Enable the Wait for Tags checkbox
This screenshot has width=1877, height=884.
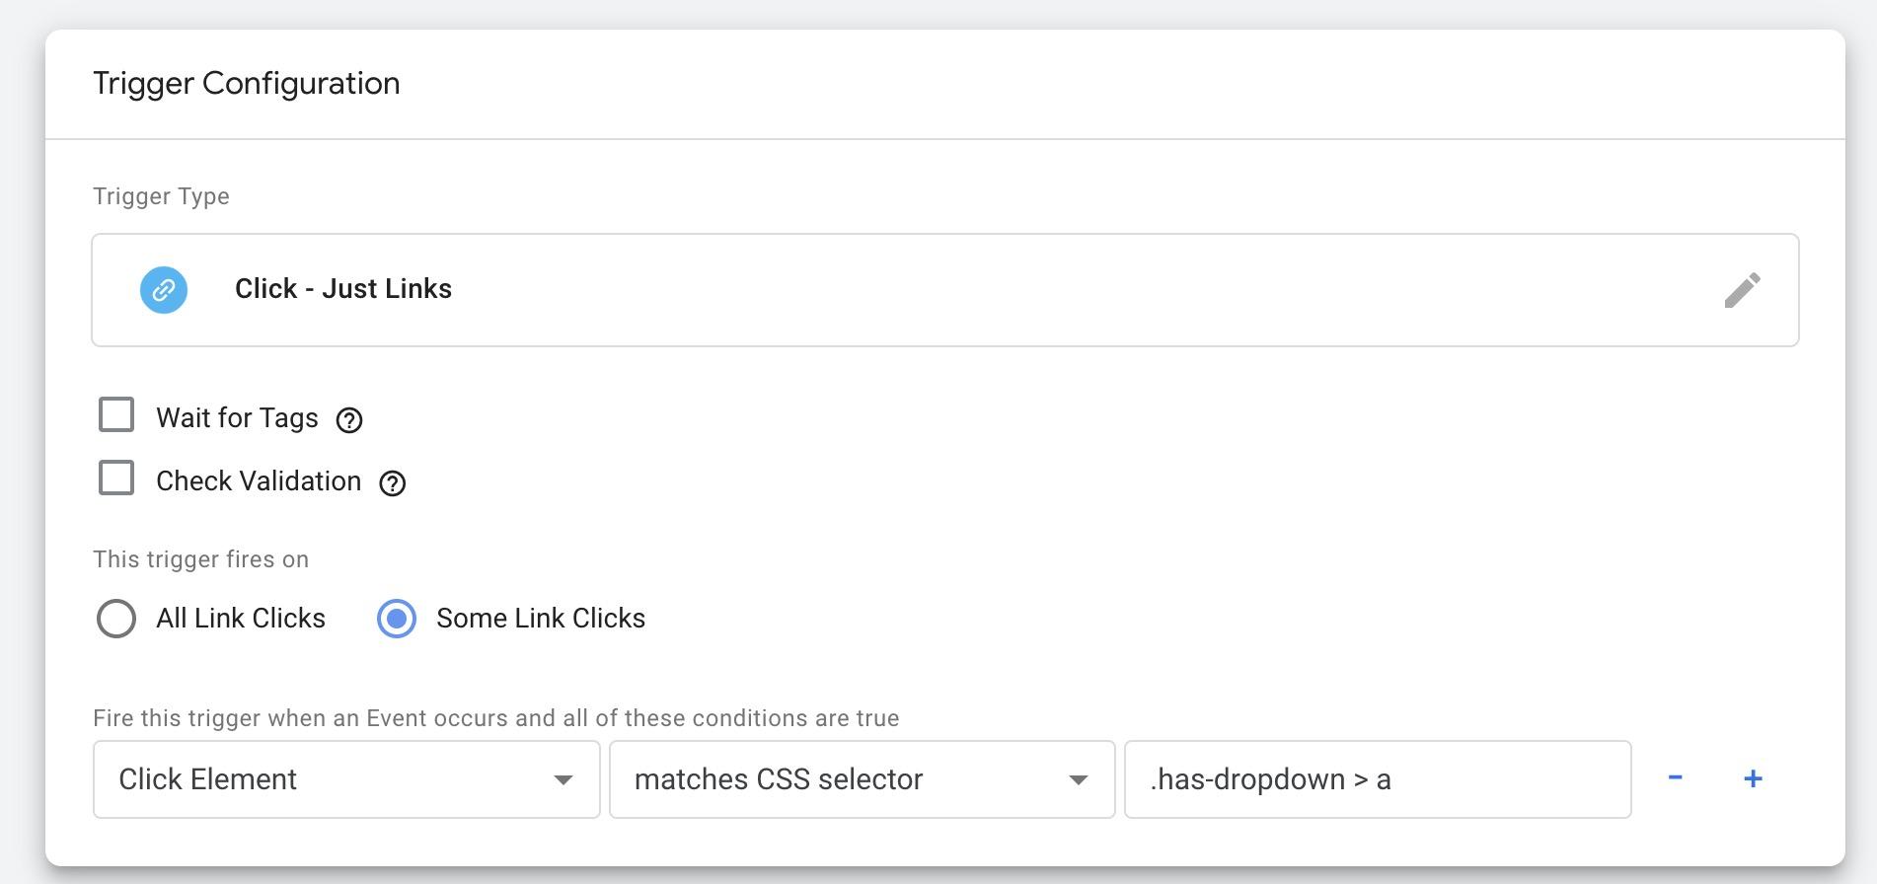pos(116,415)
